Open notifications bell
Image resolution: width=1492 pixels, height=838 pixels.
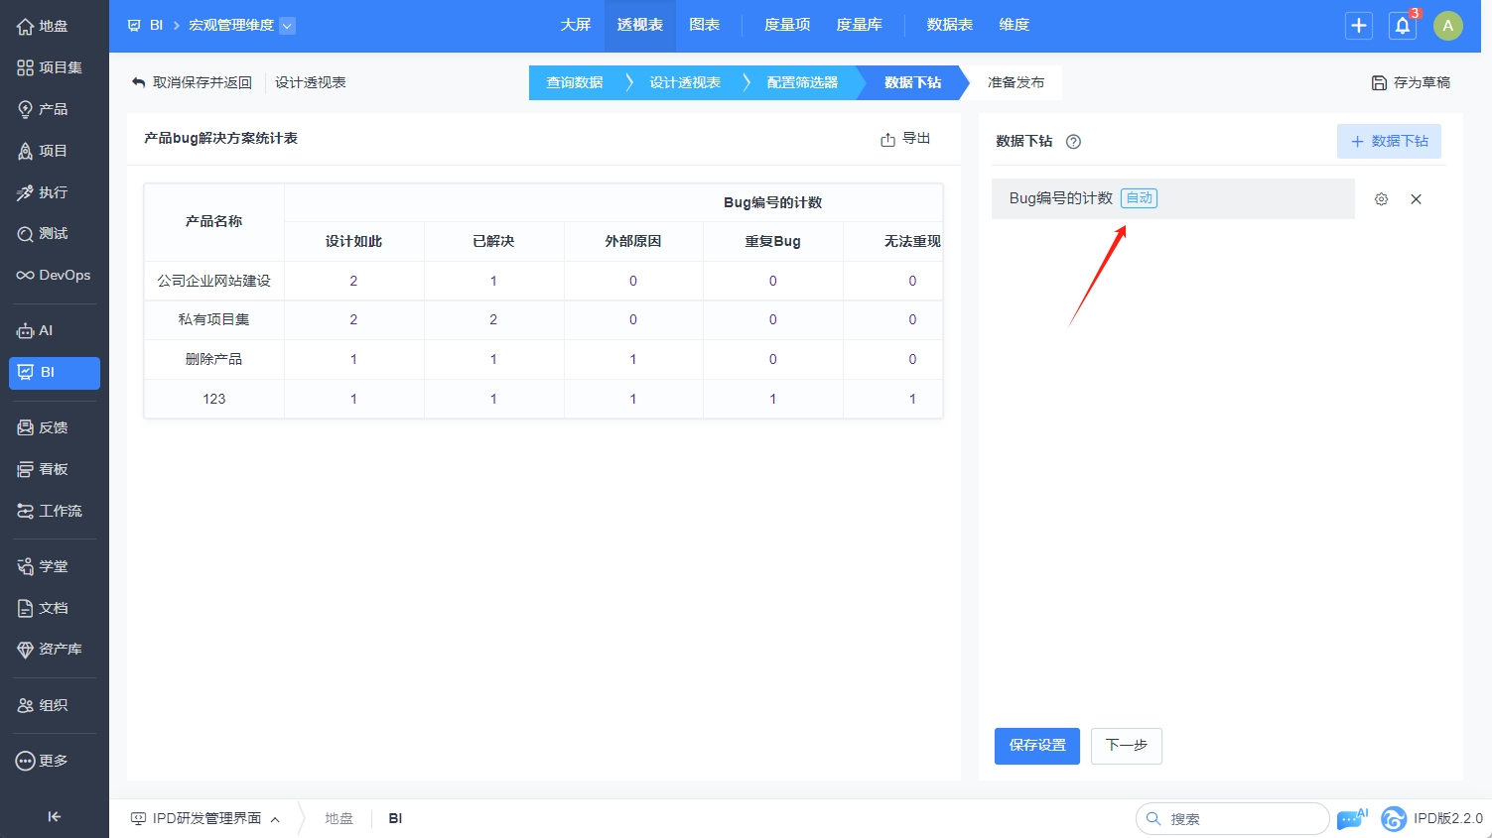1403,26
